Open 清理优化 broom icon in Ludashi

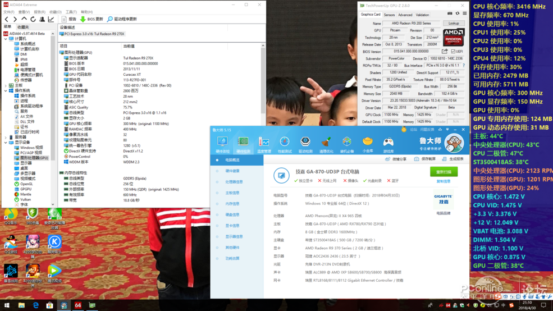click(x=326, y=145)
